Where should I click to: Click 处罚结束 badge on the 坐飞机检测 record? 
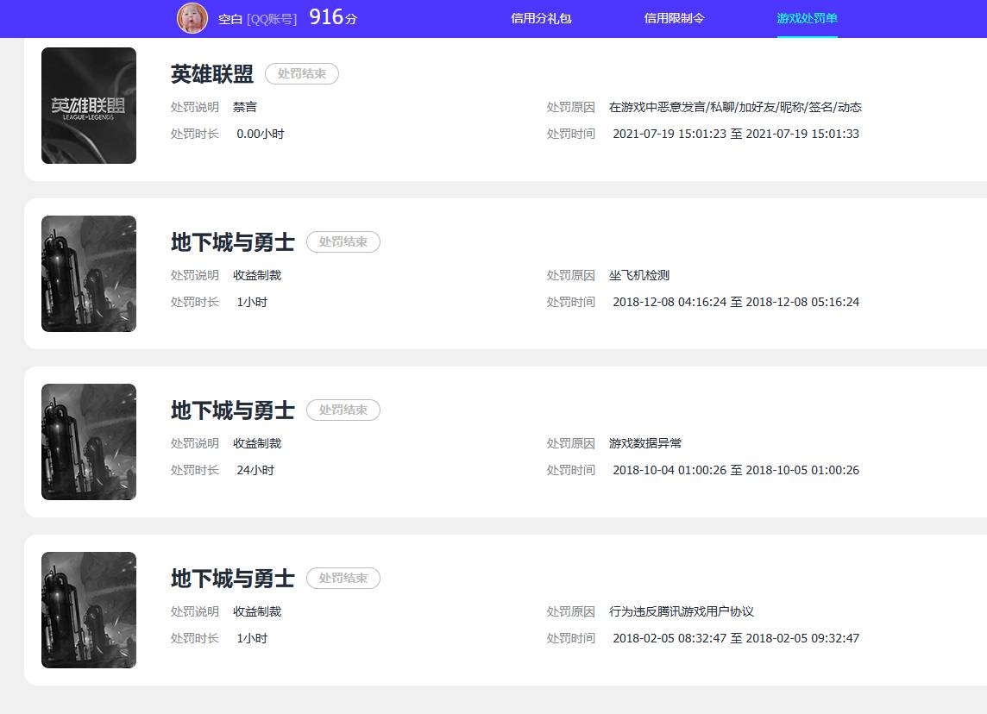click(x=343, y=242)
